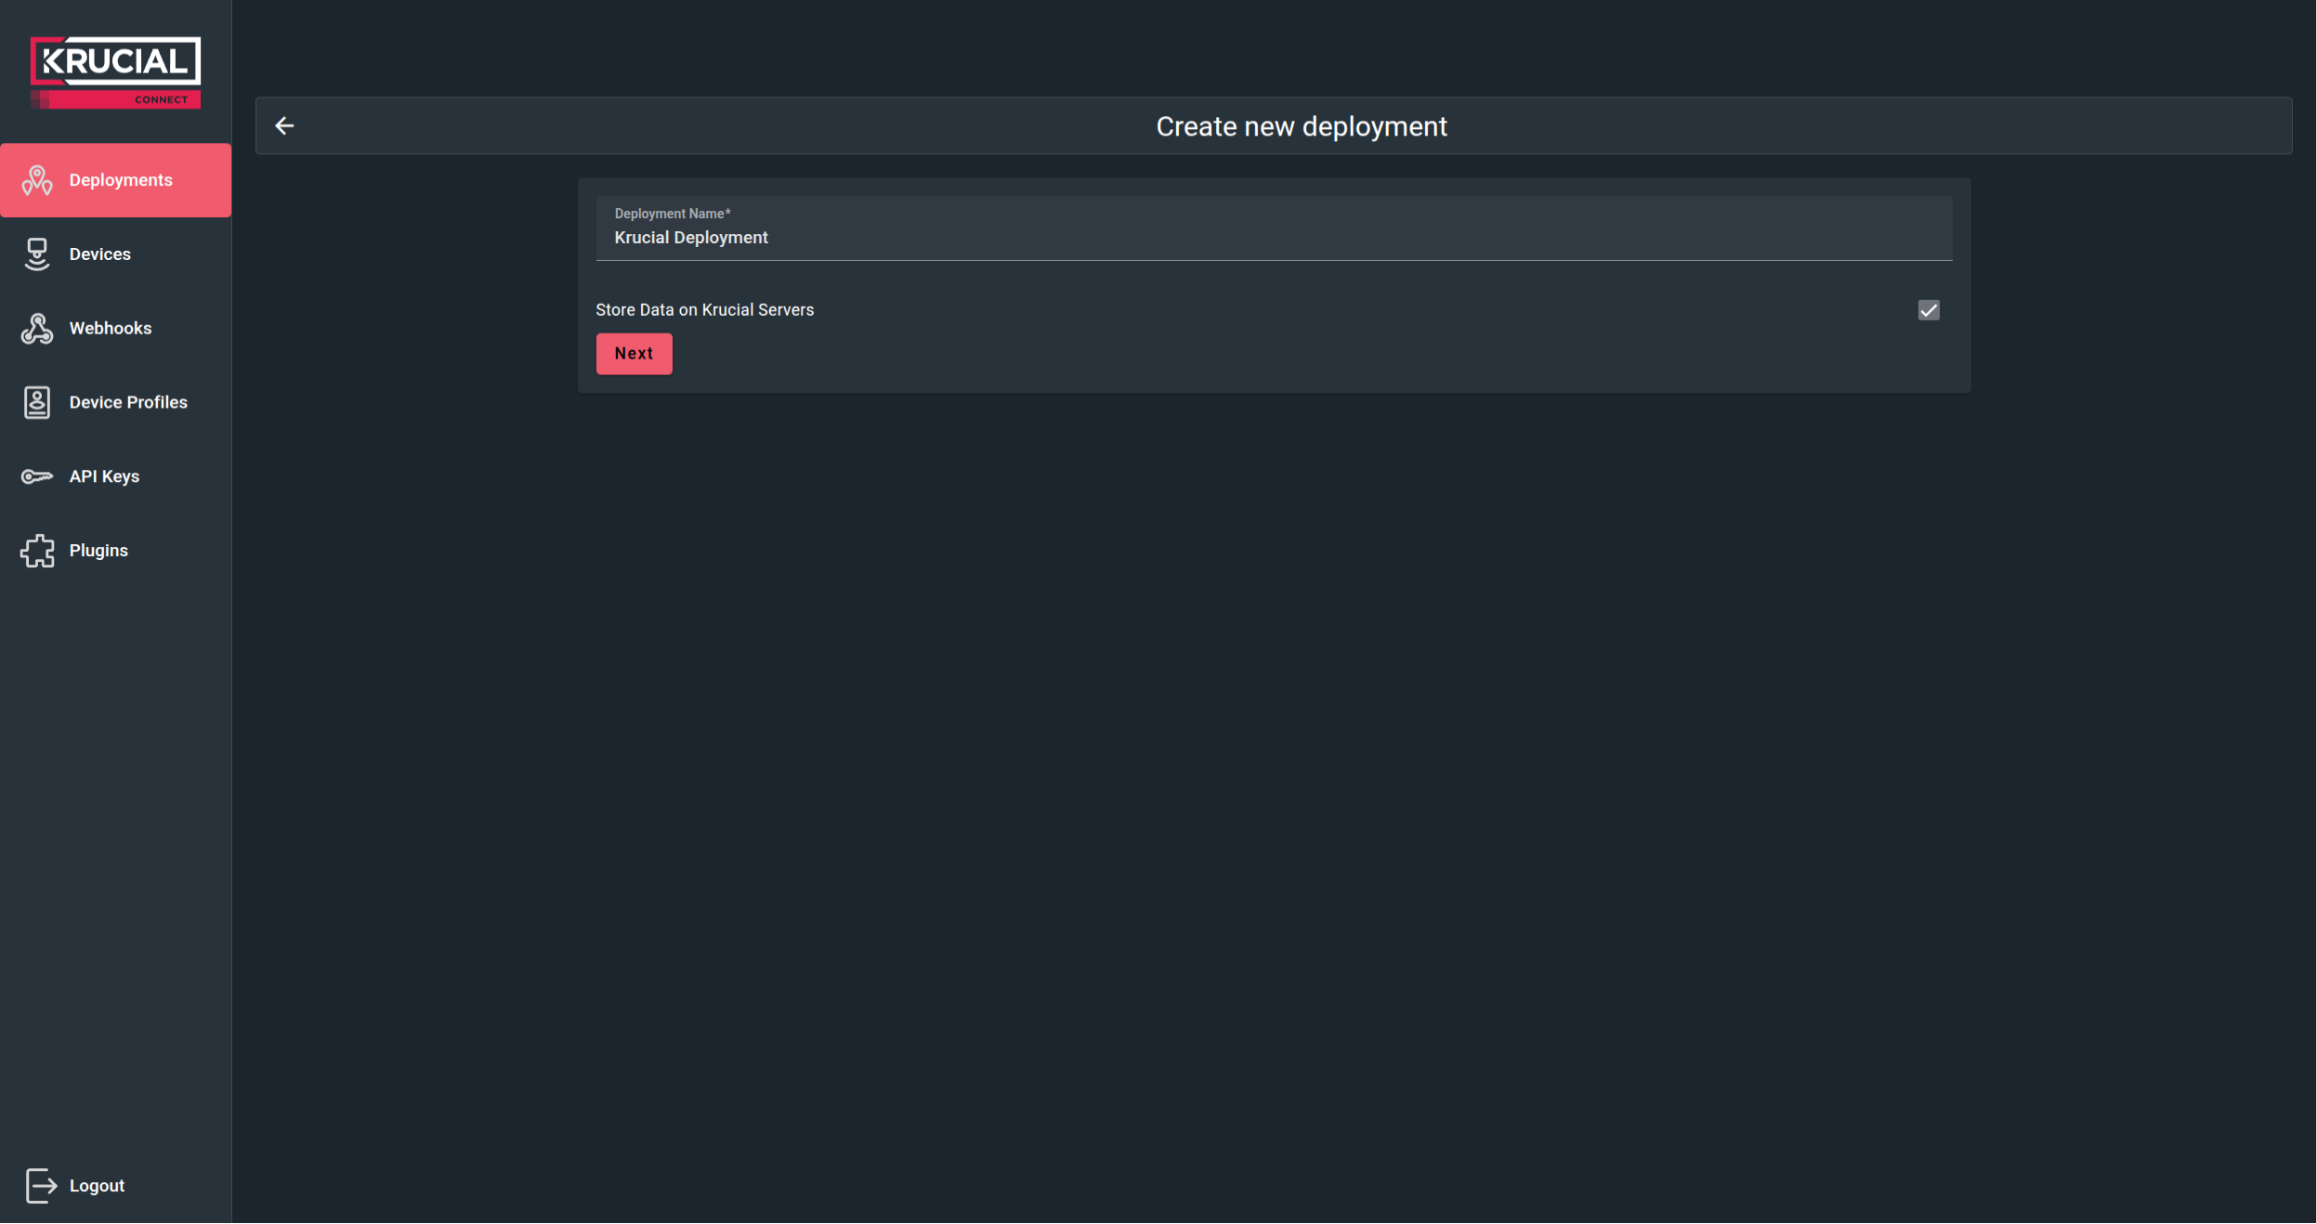Open the Device Profiles page
Image resolution: width=2316 pixels, height=1224 pixels.
coord(127,402)
